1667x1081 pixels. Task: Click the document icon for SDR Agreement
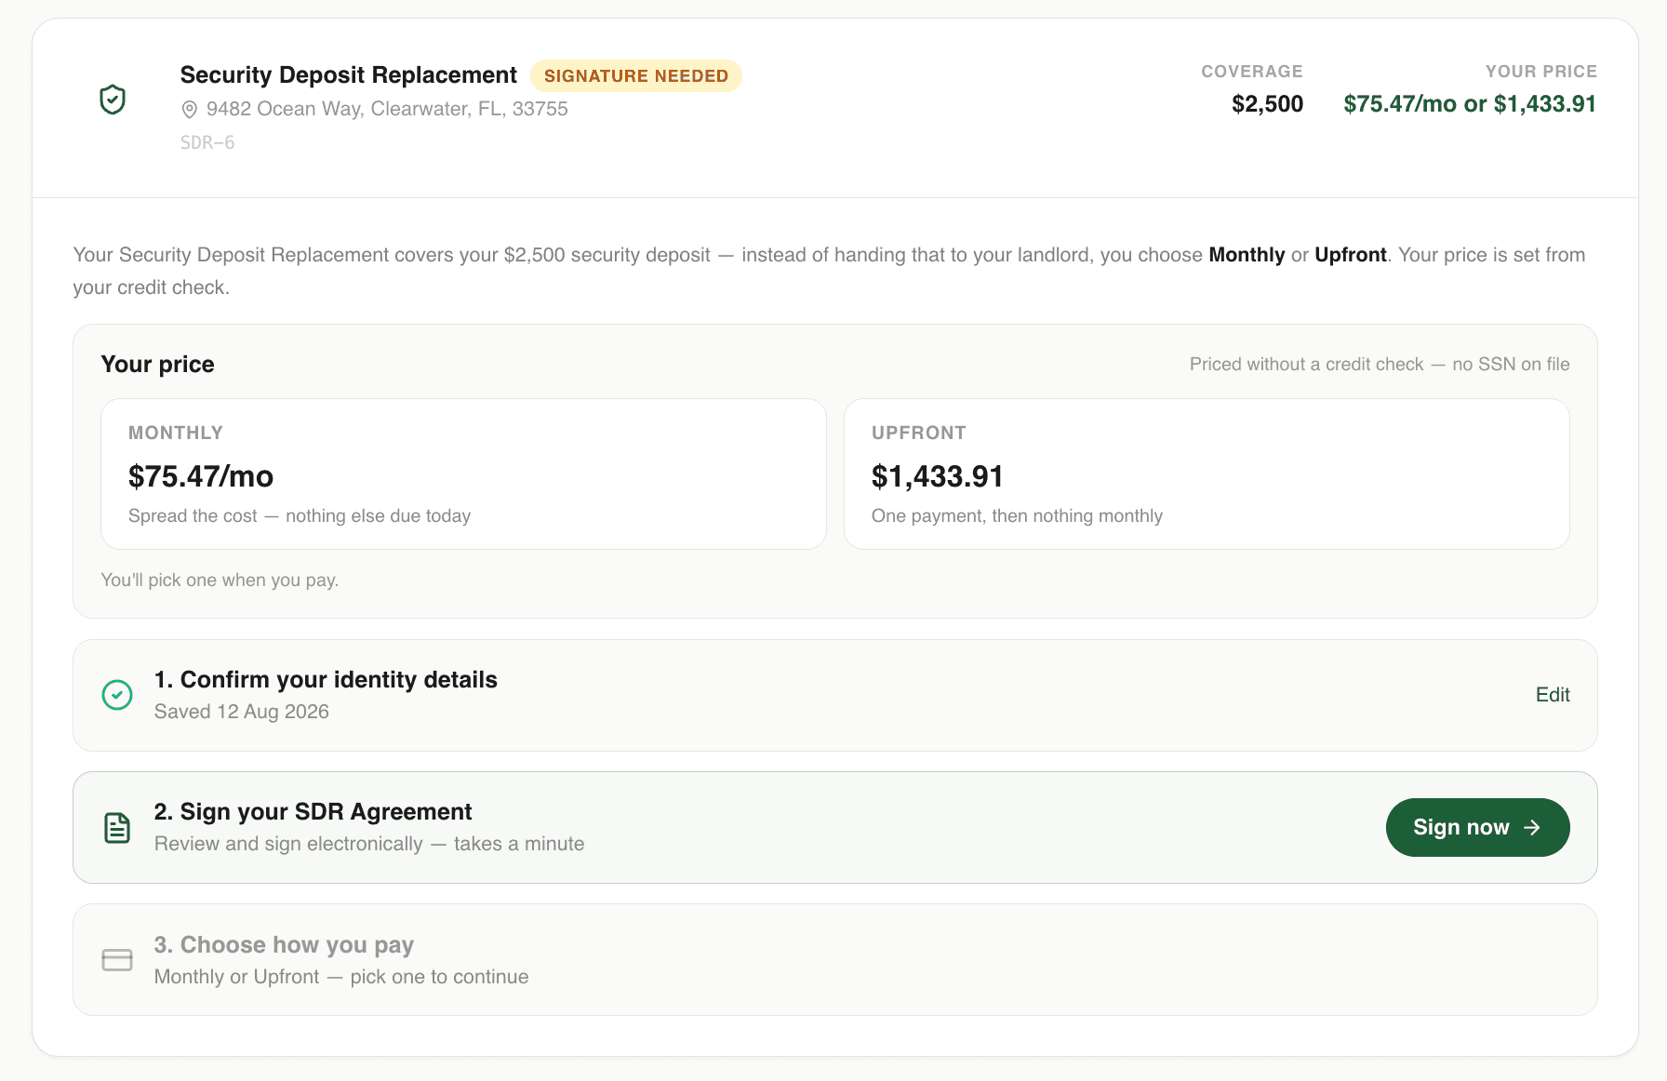pyautogui.click(x=117, y=827)
